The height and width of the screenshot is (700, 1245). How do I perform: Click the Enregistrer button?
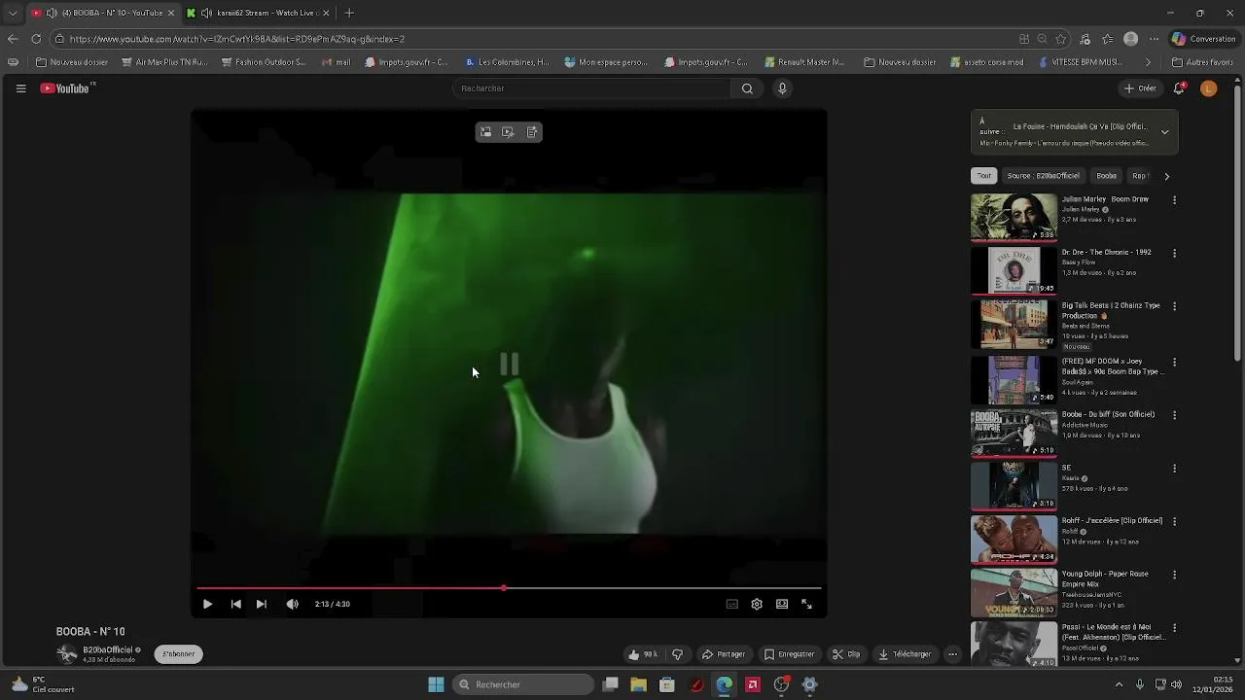(x=789, y=654)
